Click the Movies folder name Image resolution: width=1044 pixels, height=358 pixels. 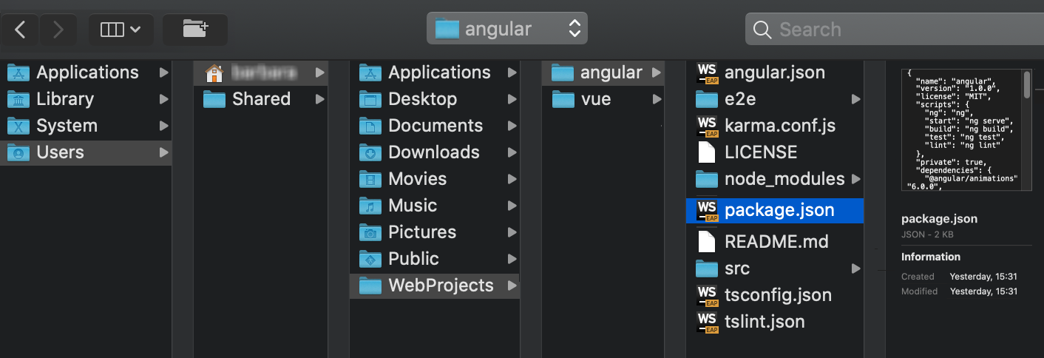(418, 179)
